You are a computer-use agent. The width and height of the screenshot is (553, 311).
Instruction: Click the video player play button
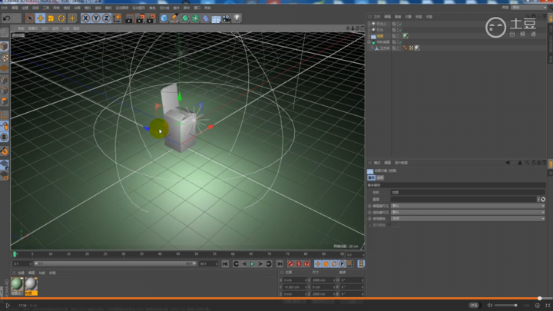[6, 306]
